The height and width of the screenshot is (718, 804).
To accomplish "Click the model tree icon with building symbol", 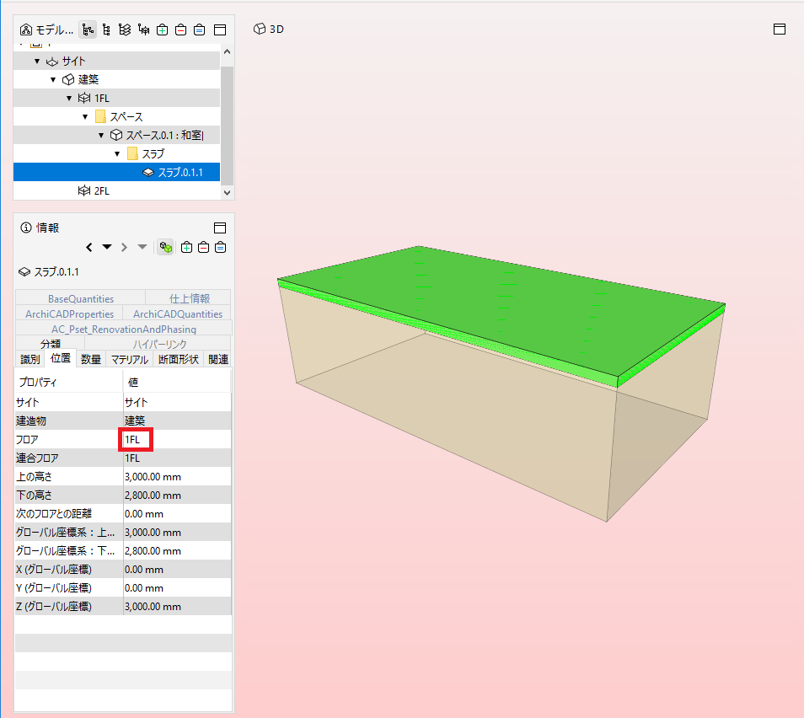I will pos(26,29).
